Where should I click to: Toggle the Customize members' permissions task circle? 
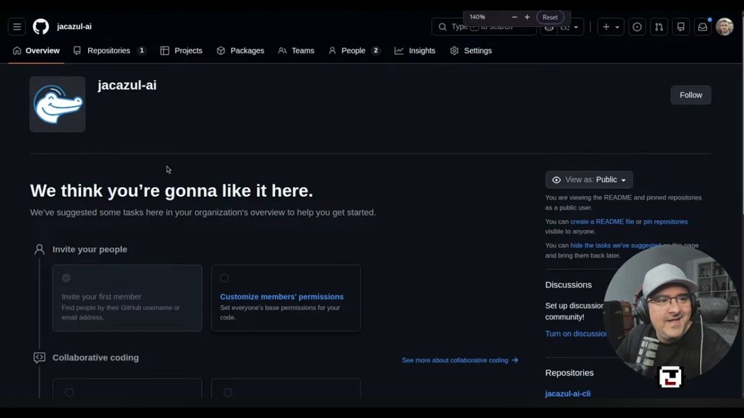coord(224,278)
